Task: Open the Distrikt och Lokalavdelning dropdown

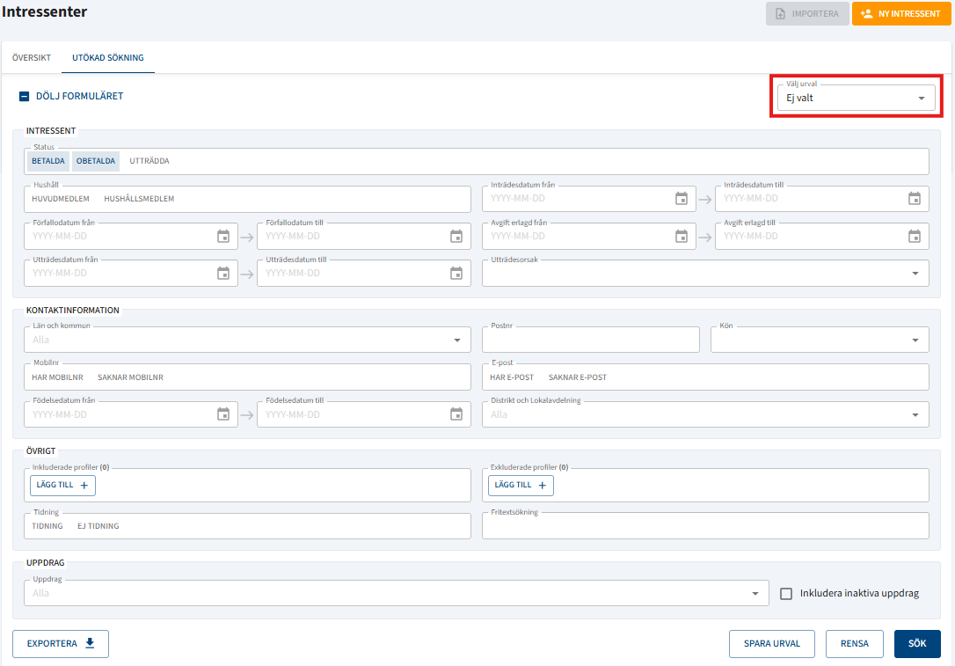Action: pyautogui.click(x=705, y=414)
